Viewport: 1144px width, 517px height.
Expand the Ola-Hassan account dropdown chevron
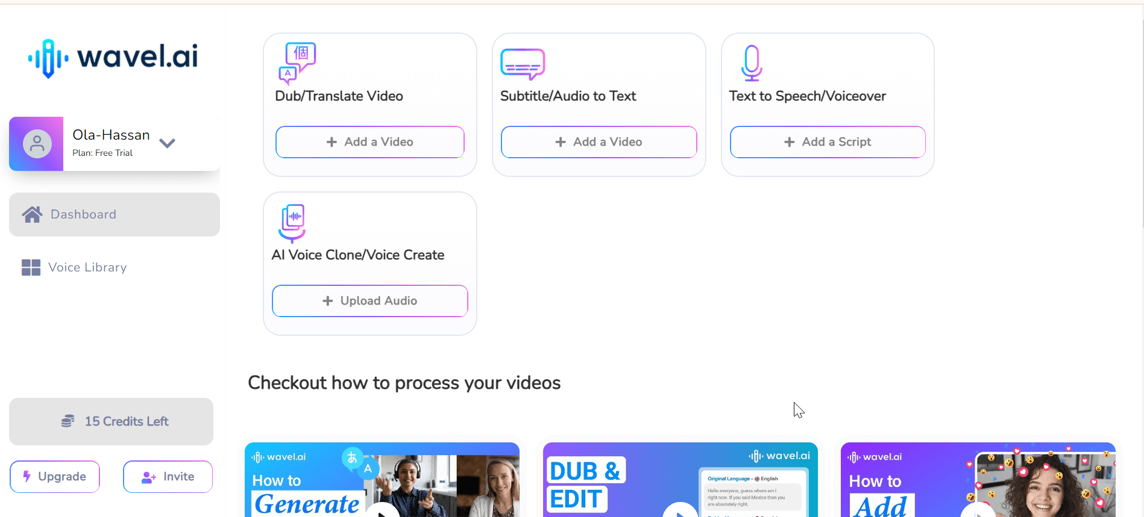tap(167, 143)
